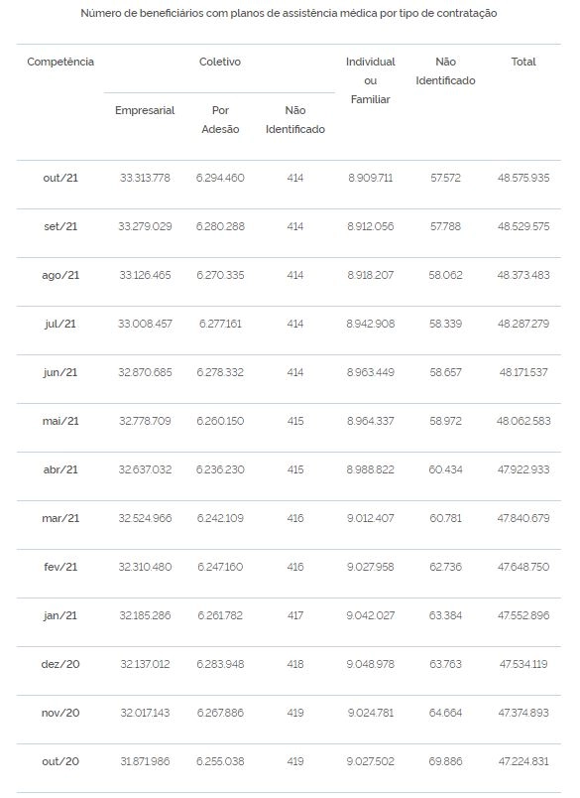
Task: Click total value 48.575.935
Action: (523, 178)
